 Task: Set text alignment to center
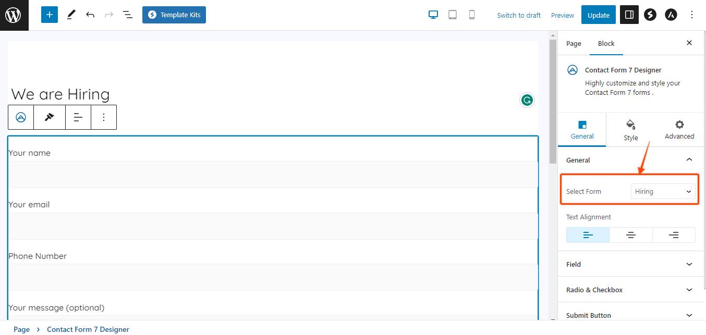(x=630, y=235)
